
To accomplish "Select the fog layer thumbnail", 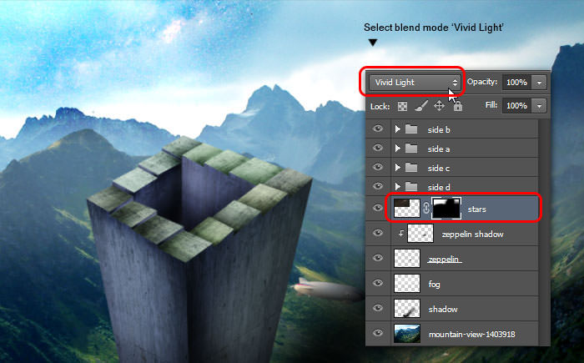I will click(407, 283).
